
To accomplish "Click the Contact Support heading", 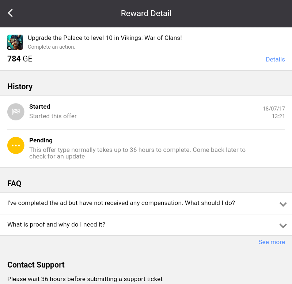I will (36, 265).
